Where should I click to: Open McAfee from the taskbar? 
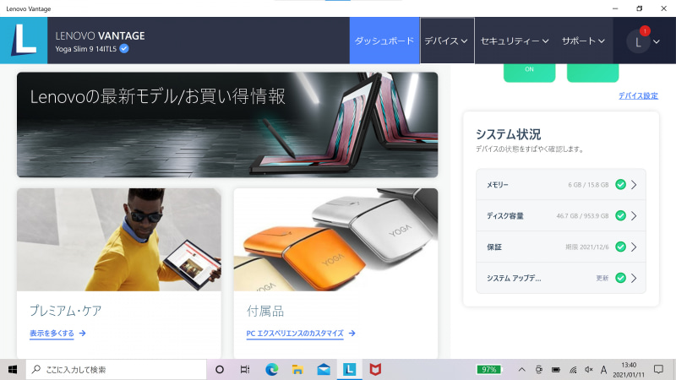(x=375, y=370)
